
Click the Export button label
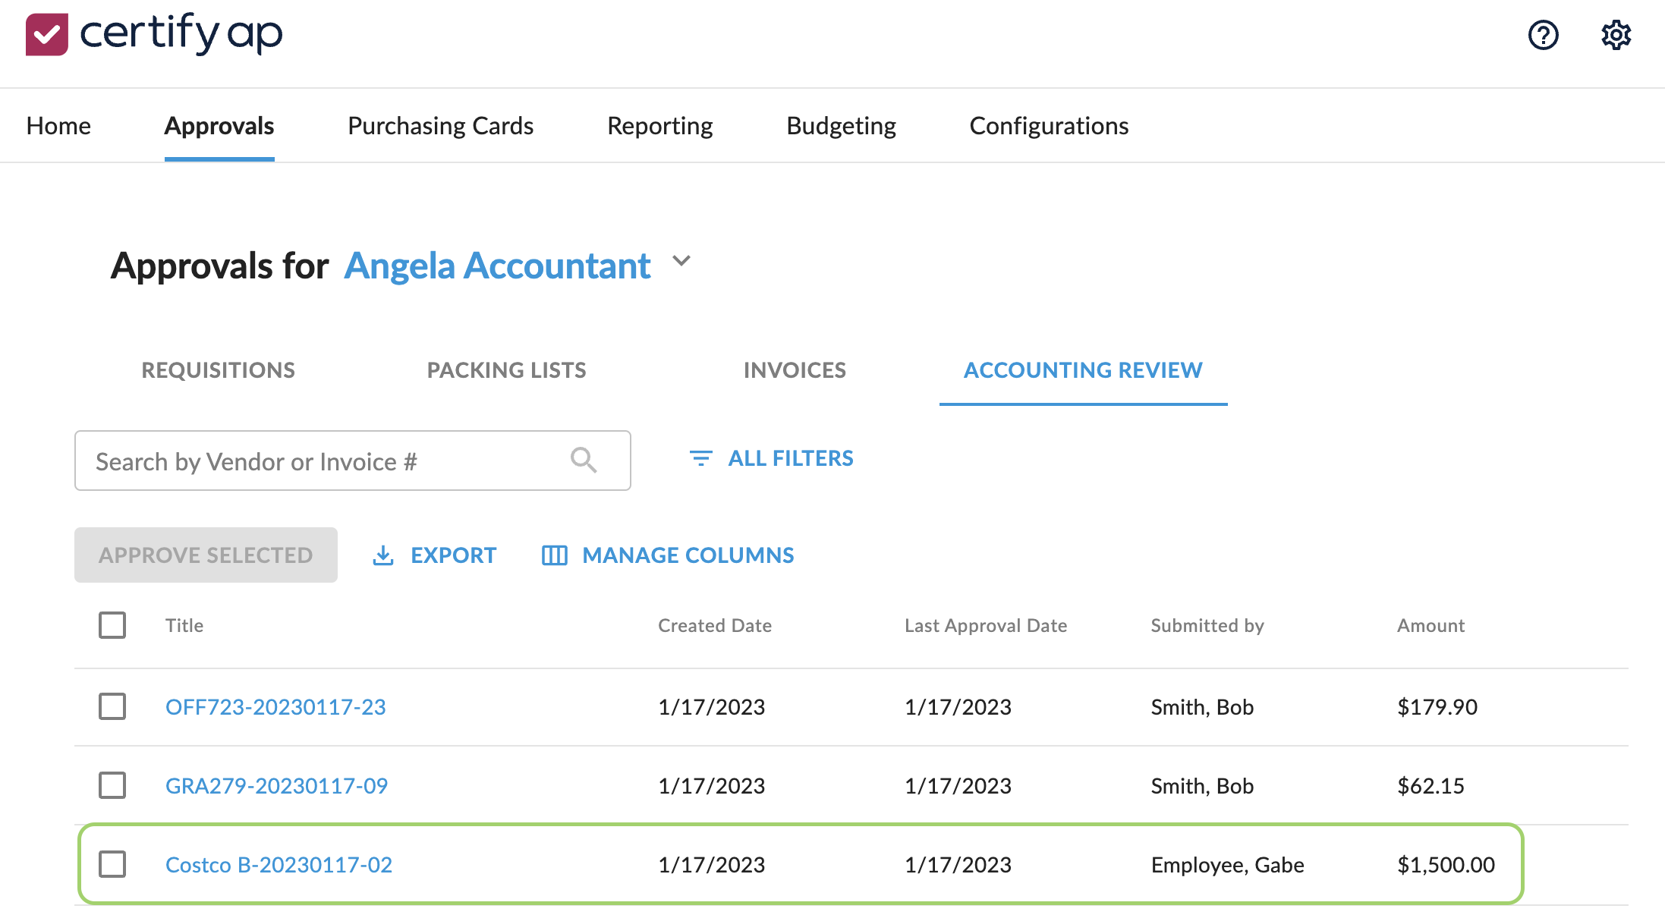453,555
